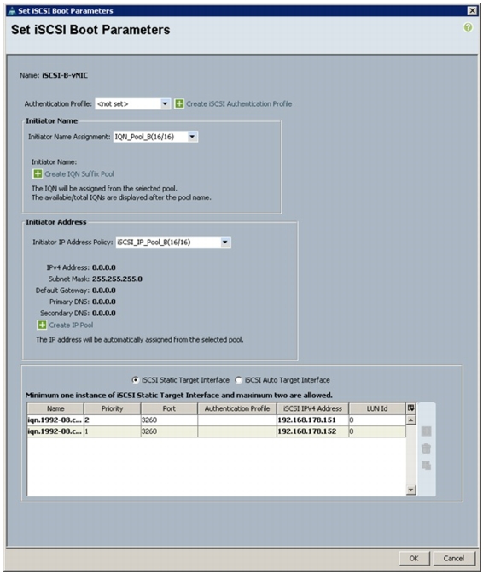Select the target row with address 192.168.178.152
This screenshot has height=575, width=489.
(217, 431)
